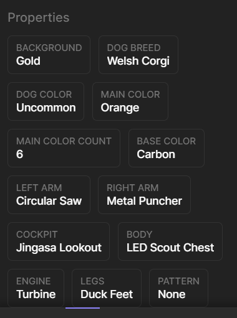Click the LED Scout Chest value text
This screenshot has width=237, height=318.
170,248
